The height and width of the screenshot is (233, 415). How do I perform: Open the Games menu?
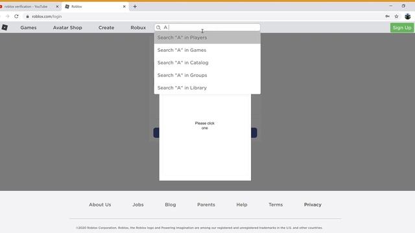[29, 27]
